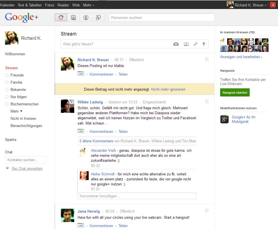Add a video using the video icon
278x229 pixels.
(186, 44)
